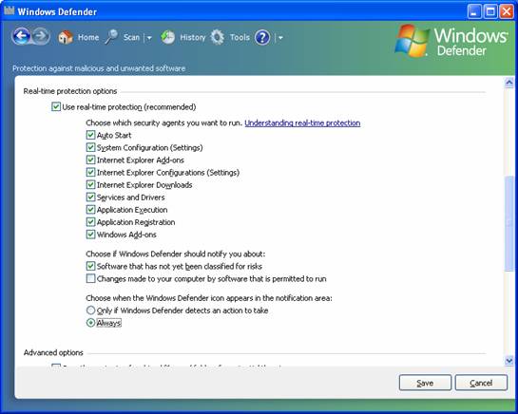Click the Real-time protection options heading
This screenshot has width=518, height=414.
pyautogui.click(x=70, y=91)
